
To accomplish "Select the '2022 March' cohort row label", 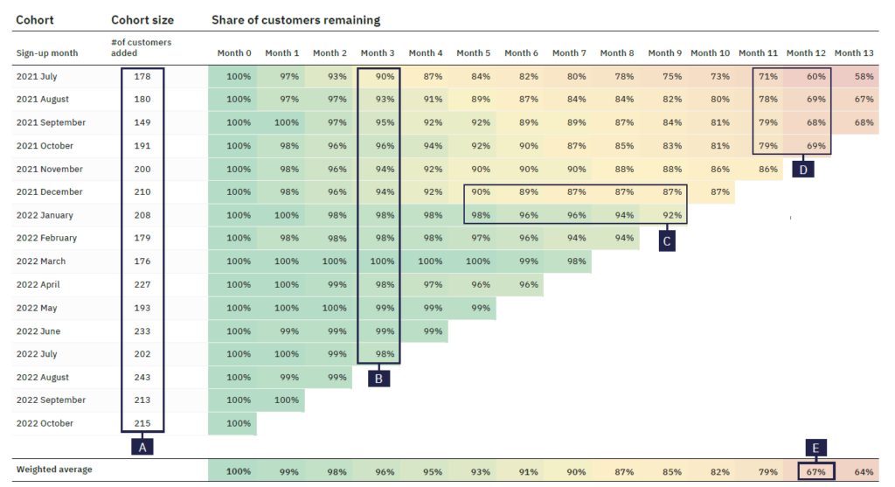I will [41, 261].
